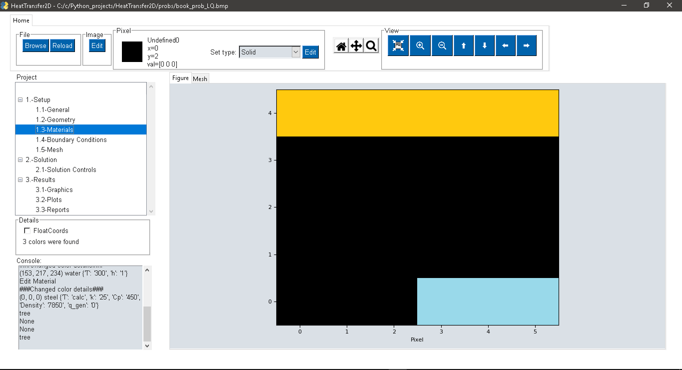The height and width of the screenshot is (370, 682).
Task: Open 1.4-Boundary Conditions tree item
Action: 71,139
